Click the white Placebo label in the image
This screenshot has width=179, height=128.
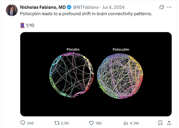[72, 49]
